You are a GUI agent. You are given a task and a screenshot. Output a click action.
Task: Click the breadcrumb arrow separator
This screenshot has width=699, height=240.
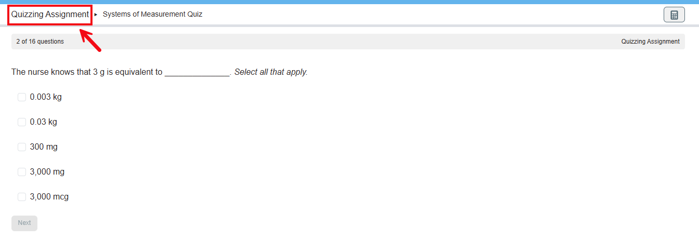click(96, 15)
